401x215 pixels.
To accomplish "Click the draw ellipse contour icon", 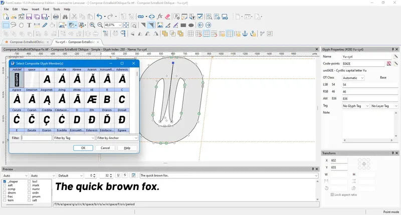I will tap(191, 25).
